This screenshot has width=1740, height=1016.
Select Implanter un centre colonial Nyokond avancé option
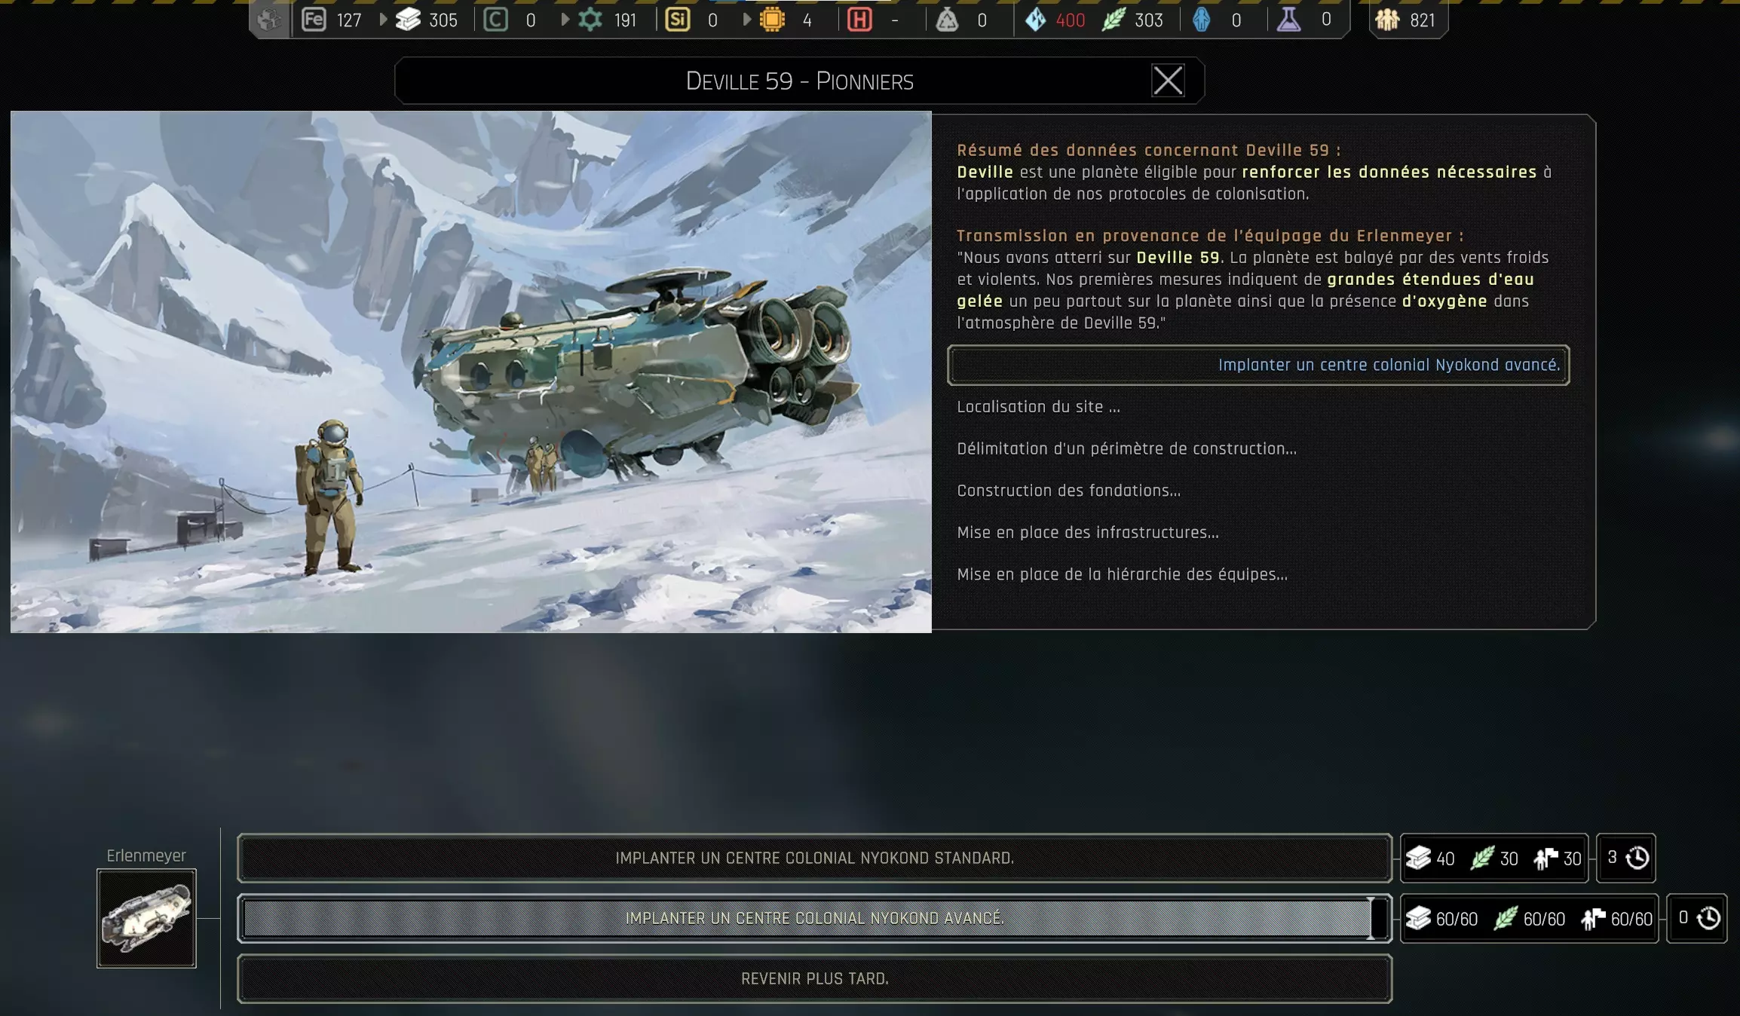814,918
